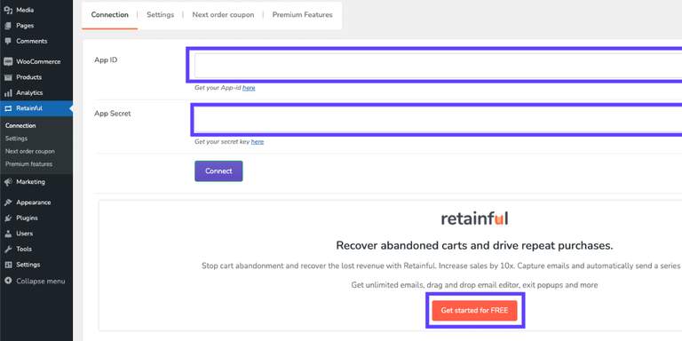
Task: Select Next order coupon submenu item
Action: click(x=30, y=151)
